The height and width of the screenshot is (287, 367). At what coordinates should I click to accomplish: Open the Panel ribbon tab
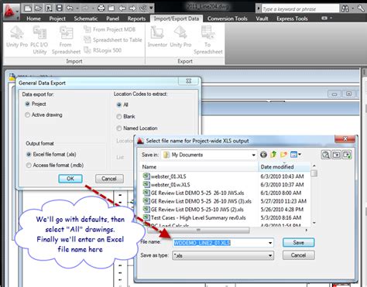point(112,19)
